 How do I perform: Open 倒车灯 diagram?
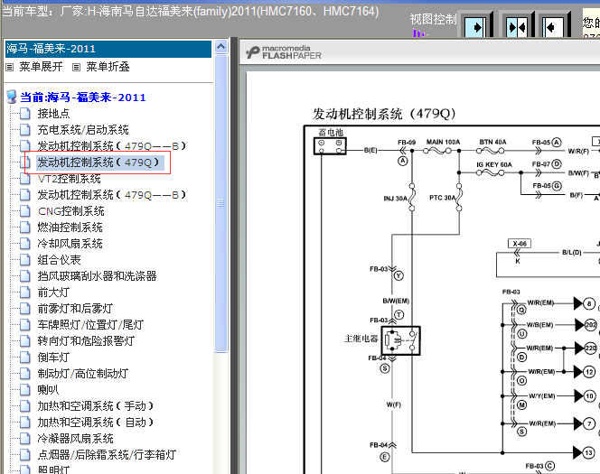[53, 358]
